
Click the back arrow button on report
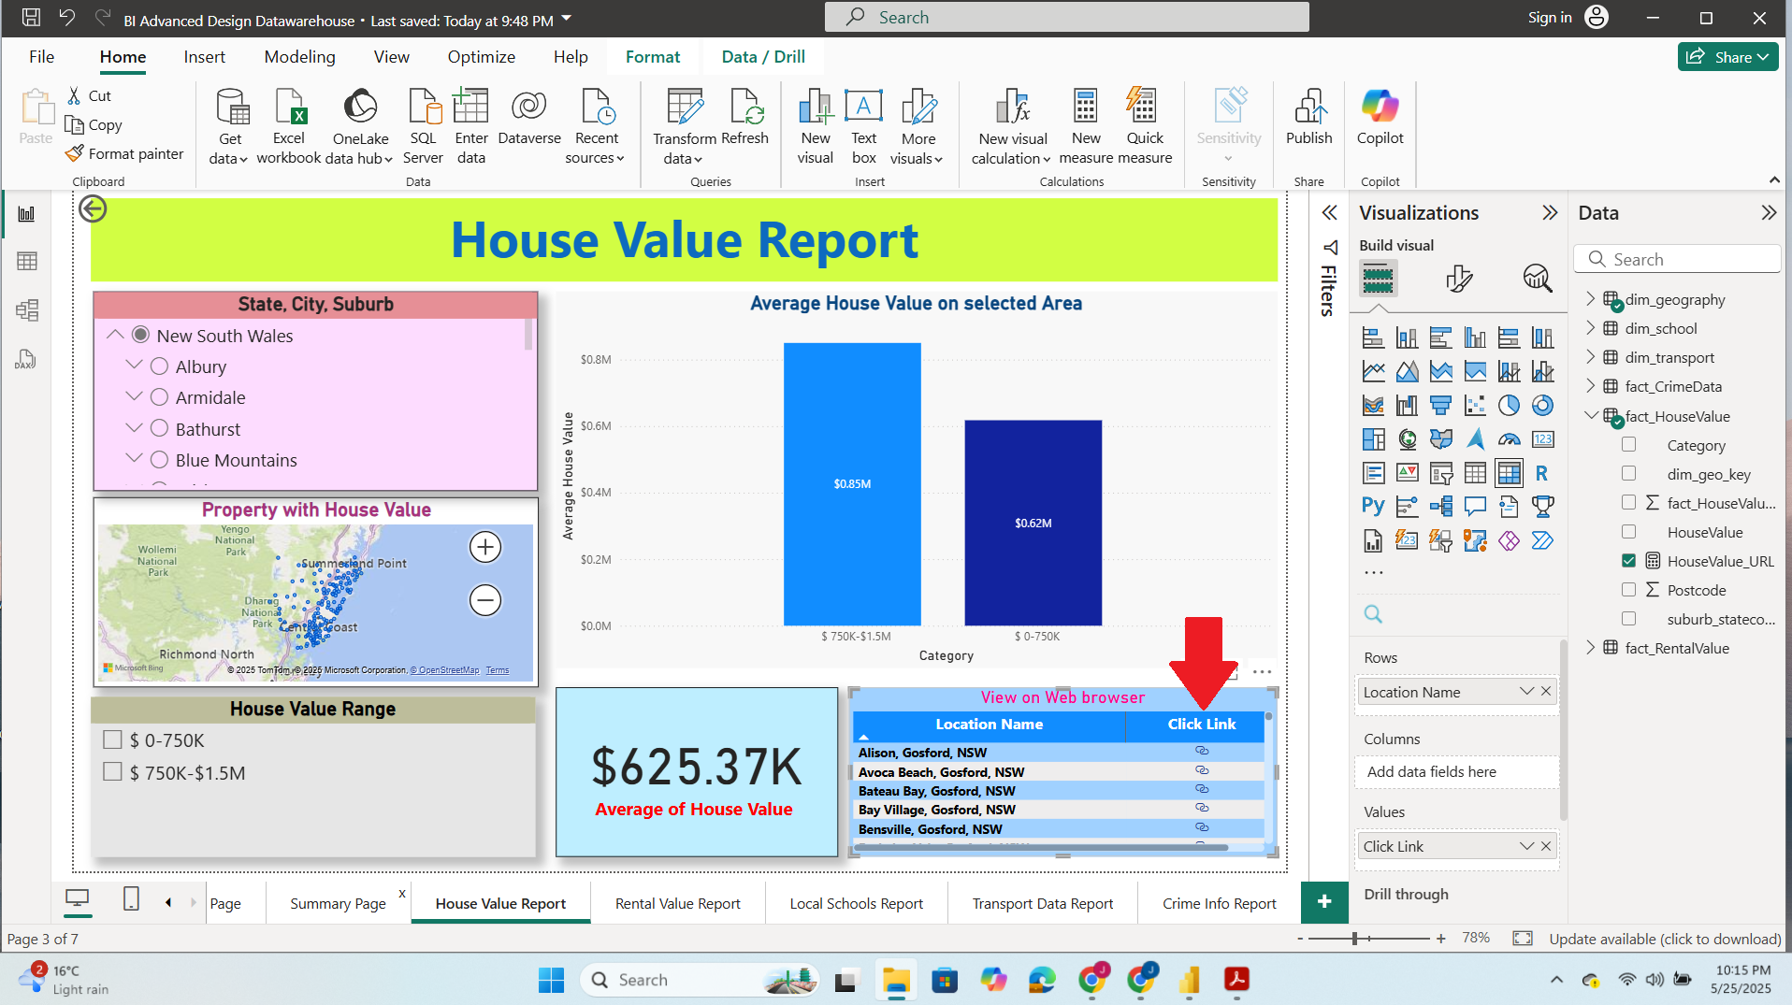click(93, 208)
